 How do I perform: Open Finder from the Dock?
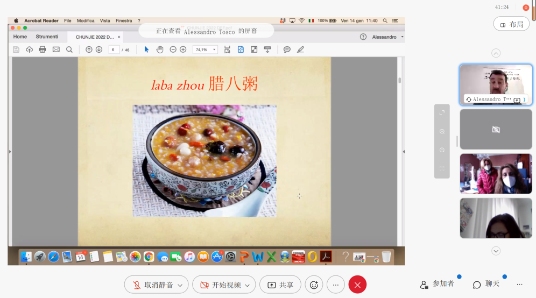tap(26, 257)
